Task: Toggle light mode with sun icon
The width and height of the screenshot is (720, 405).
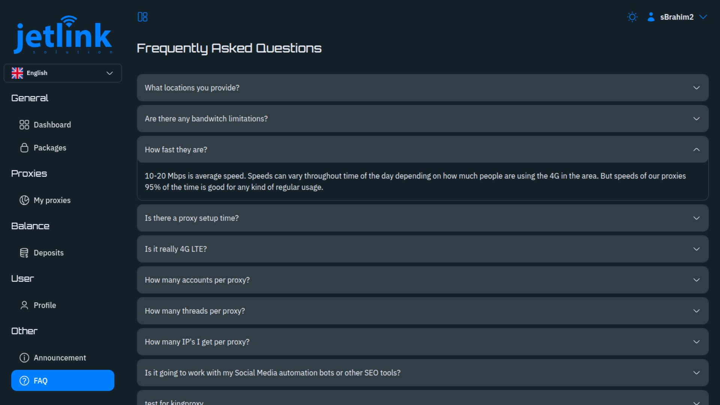Action: coord(632,17)
